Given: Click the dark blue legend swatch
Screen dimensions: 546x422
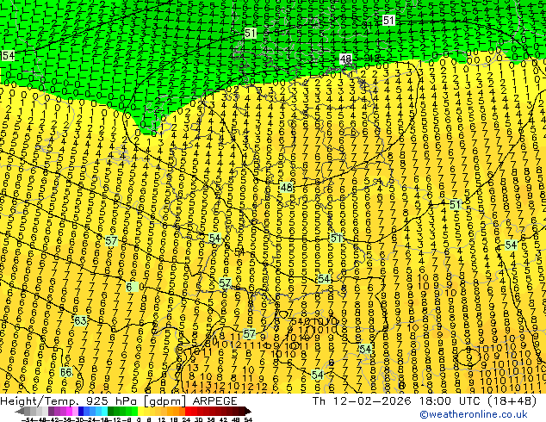Looking at the screenshot, I should 81,412.
